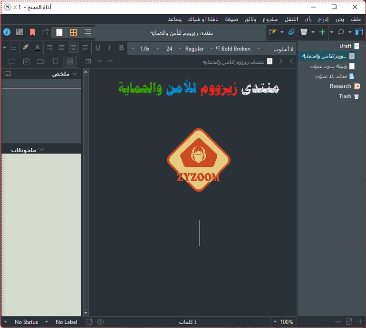The width and height of the screenshot is (366, 328).
Task: Open the 100% zoom dropdown
Action: tap(283, 322)
